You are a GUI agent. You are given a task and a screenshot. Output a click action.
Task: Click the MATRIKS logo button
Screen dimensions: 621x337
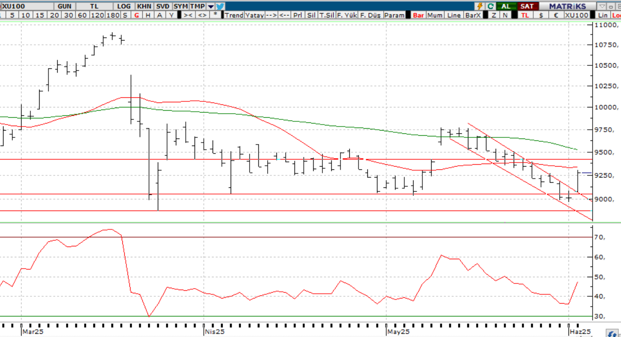point(567,6)
